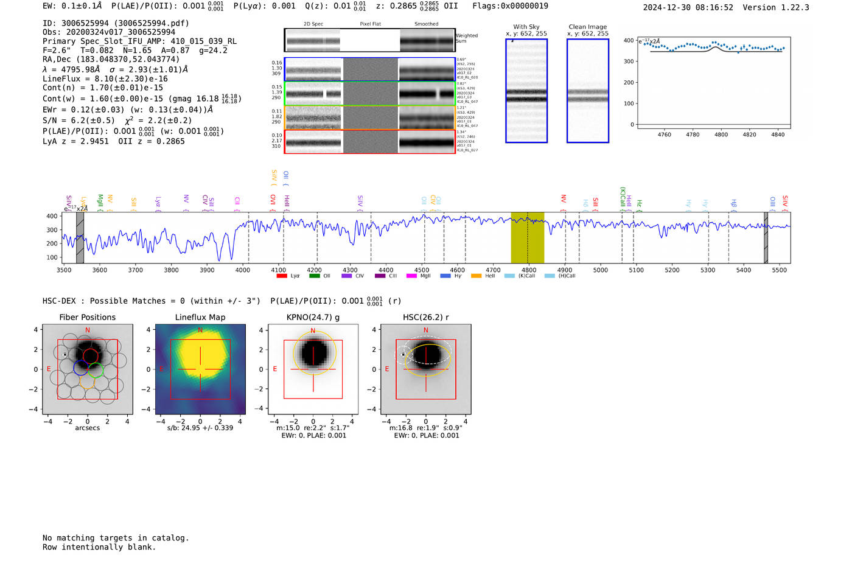Select the green OII legend swatch
This screenshot has height=580, width=852.
click(x=314, y=276)
